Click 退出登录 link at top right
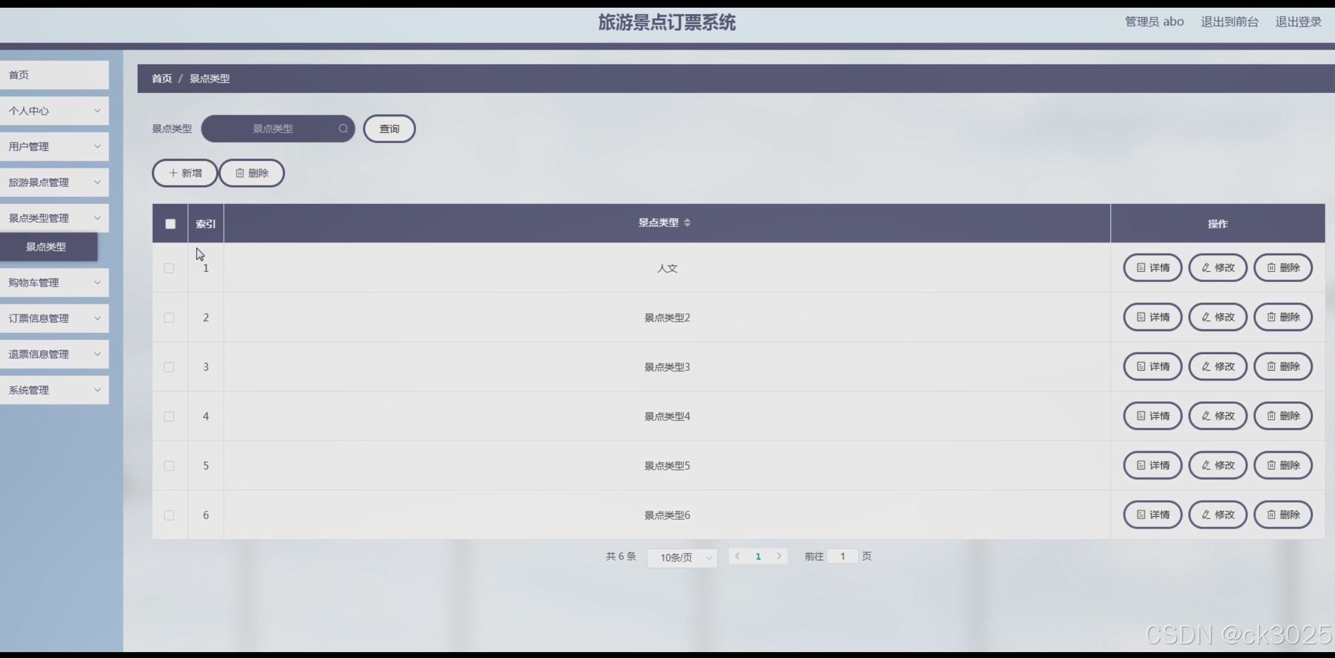This screenshot has height=658, width=1335. click(x=1298, y=22)
